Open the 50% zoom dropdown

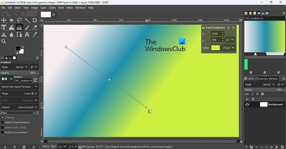tap(73, 147)
